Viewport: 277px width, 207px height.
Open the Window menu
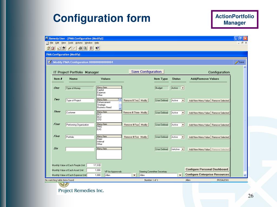[88, 43]
